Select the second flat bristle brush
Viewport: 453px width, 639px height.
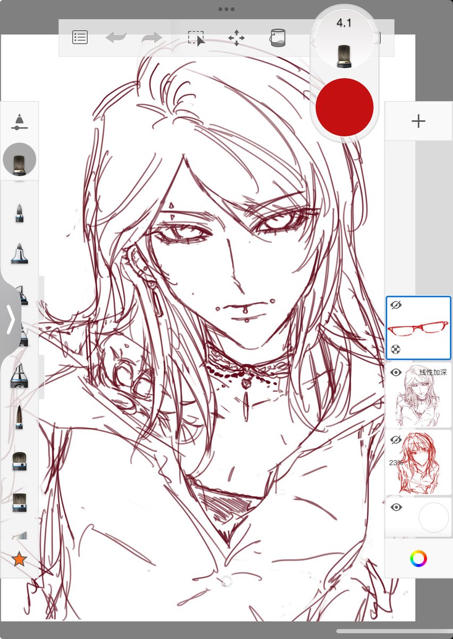[19, 502]
